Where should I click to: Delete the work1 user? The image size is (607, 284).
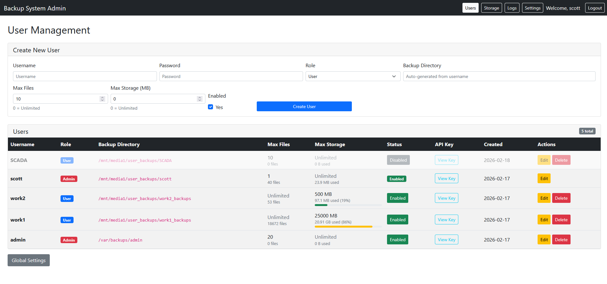click(x=561, y=220)
